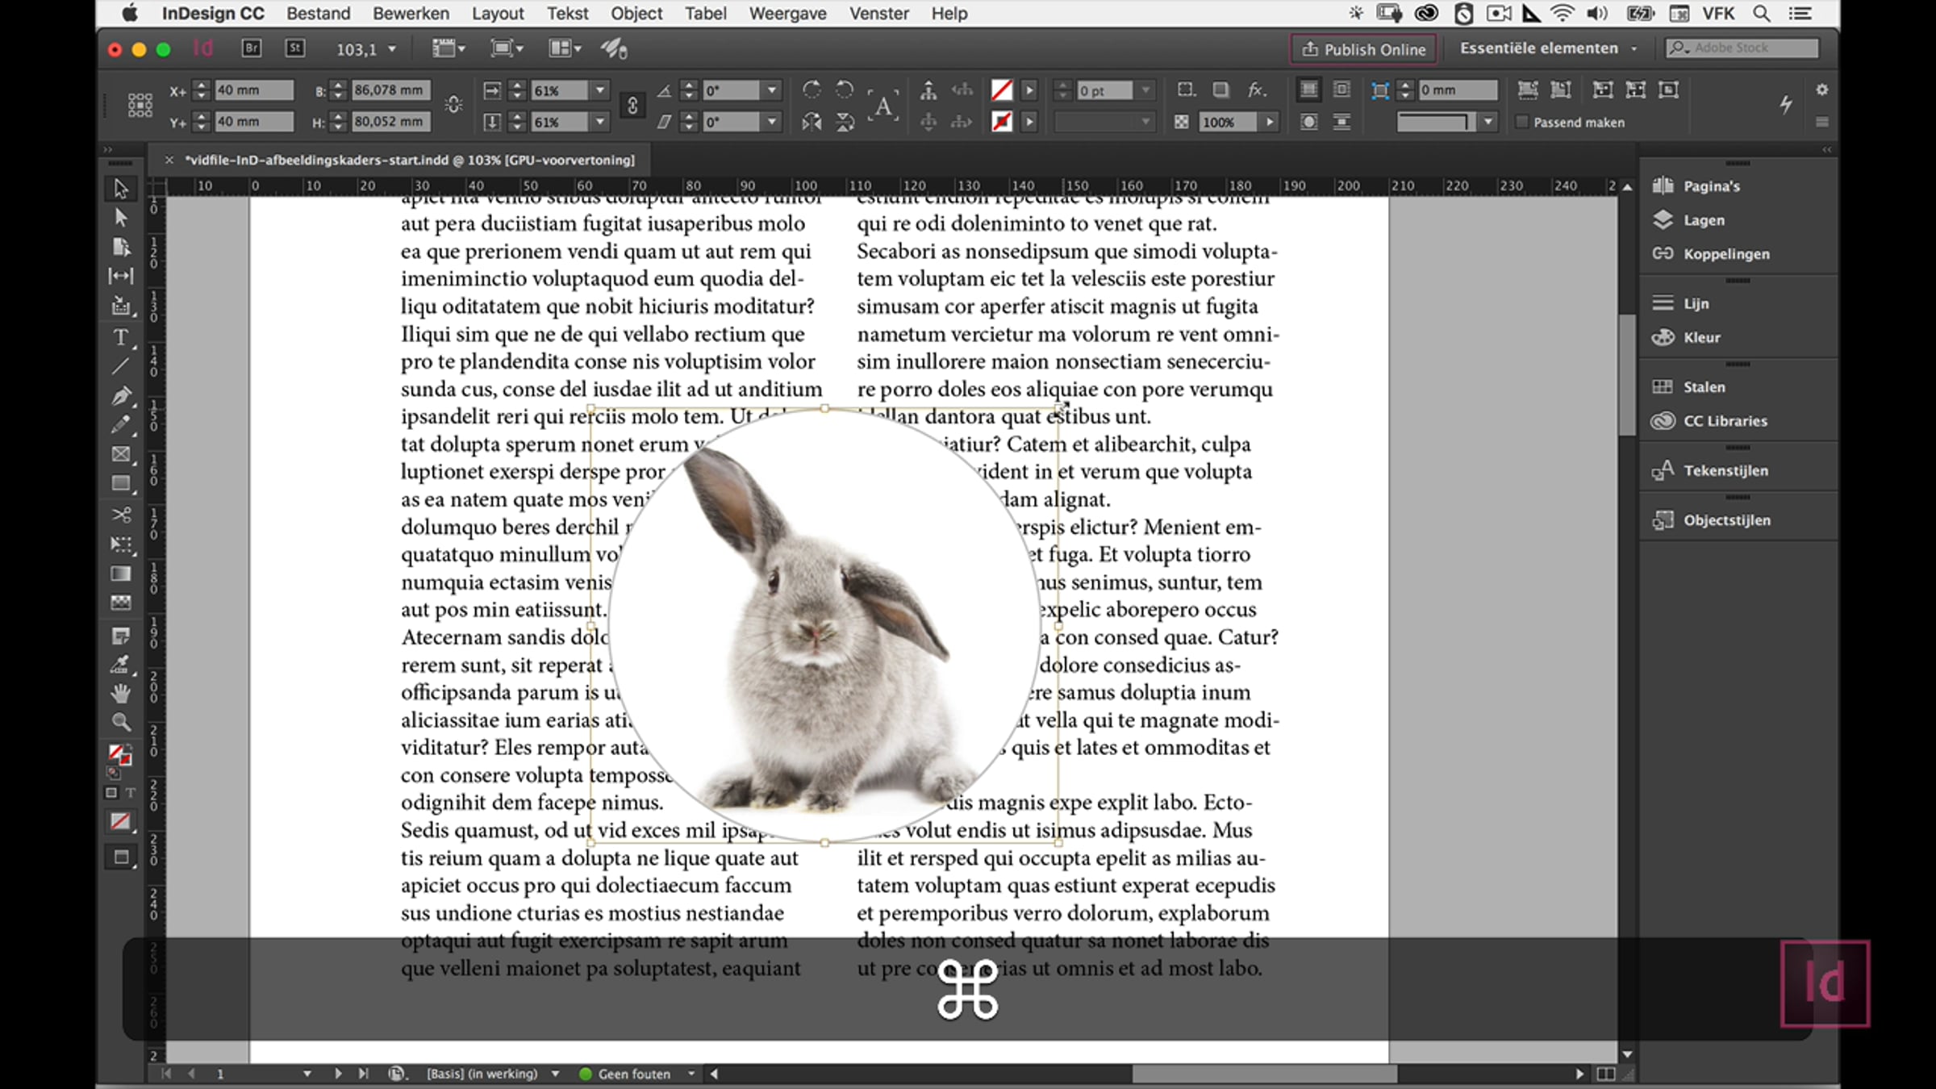
Task: Choose the Zoom tool in toolbox
Action: point(120,722)
